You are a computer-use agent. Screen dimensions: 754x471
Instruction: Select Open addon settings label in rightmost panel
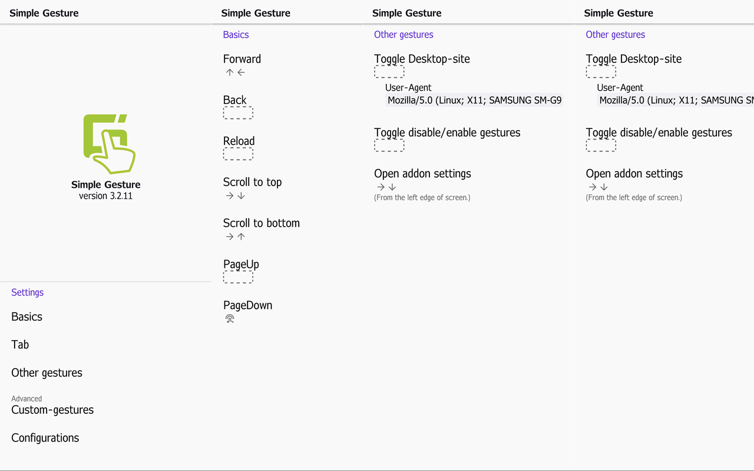(634, 174)
